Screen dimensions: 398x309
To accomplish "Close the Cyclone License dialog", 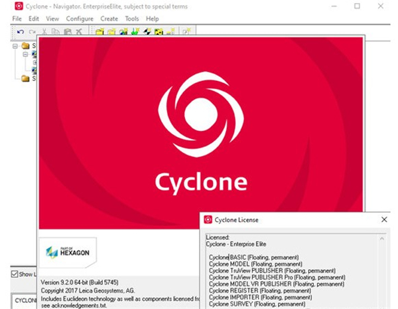I will [384, 219].
